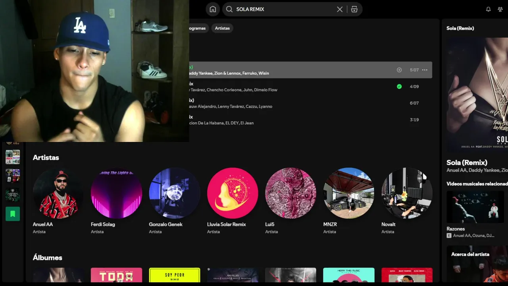This screenshot has height=286, width=508.
Task: Open Anuel AA, Daddy Yankee artist line in panel
Action: pos(477,170)
